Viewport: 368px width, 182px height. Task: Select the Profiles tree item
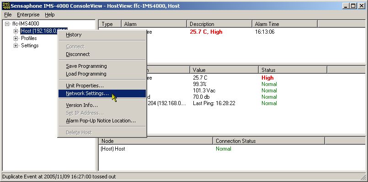coord(29,38)
